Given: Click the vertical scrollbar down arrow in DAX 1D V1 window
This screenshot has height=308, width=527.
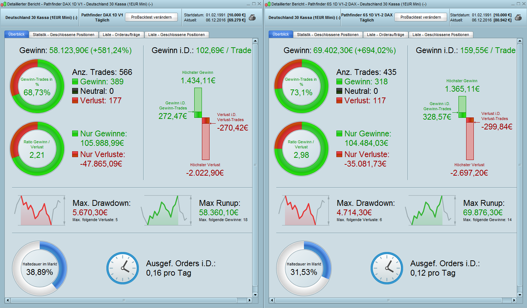Looking at the screenshot, I should point(255,295).
